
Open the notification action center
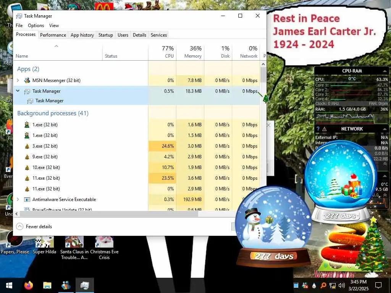coord(378,285)
